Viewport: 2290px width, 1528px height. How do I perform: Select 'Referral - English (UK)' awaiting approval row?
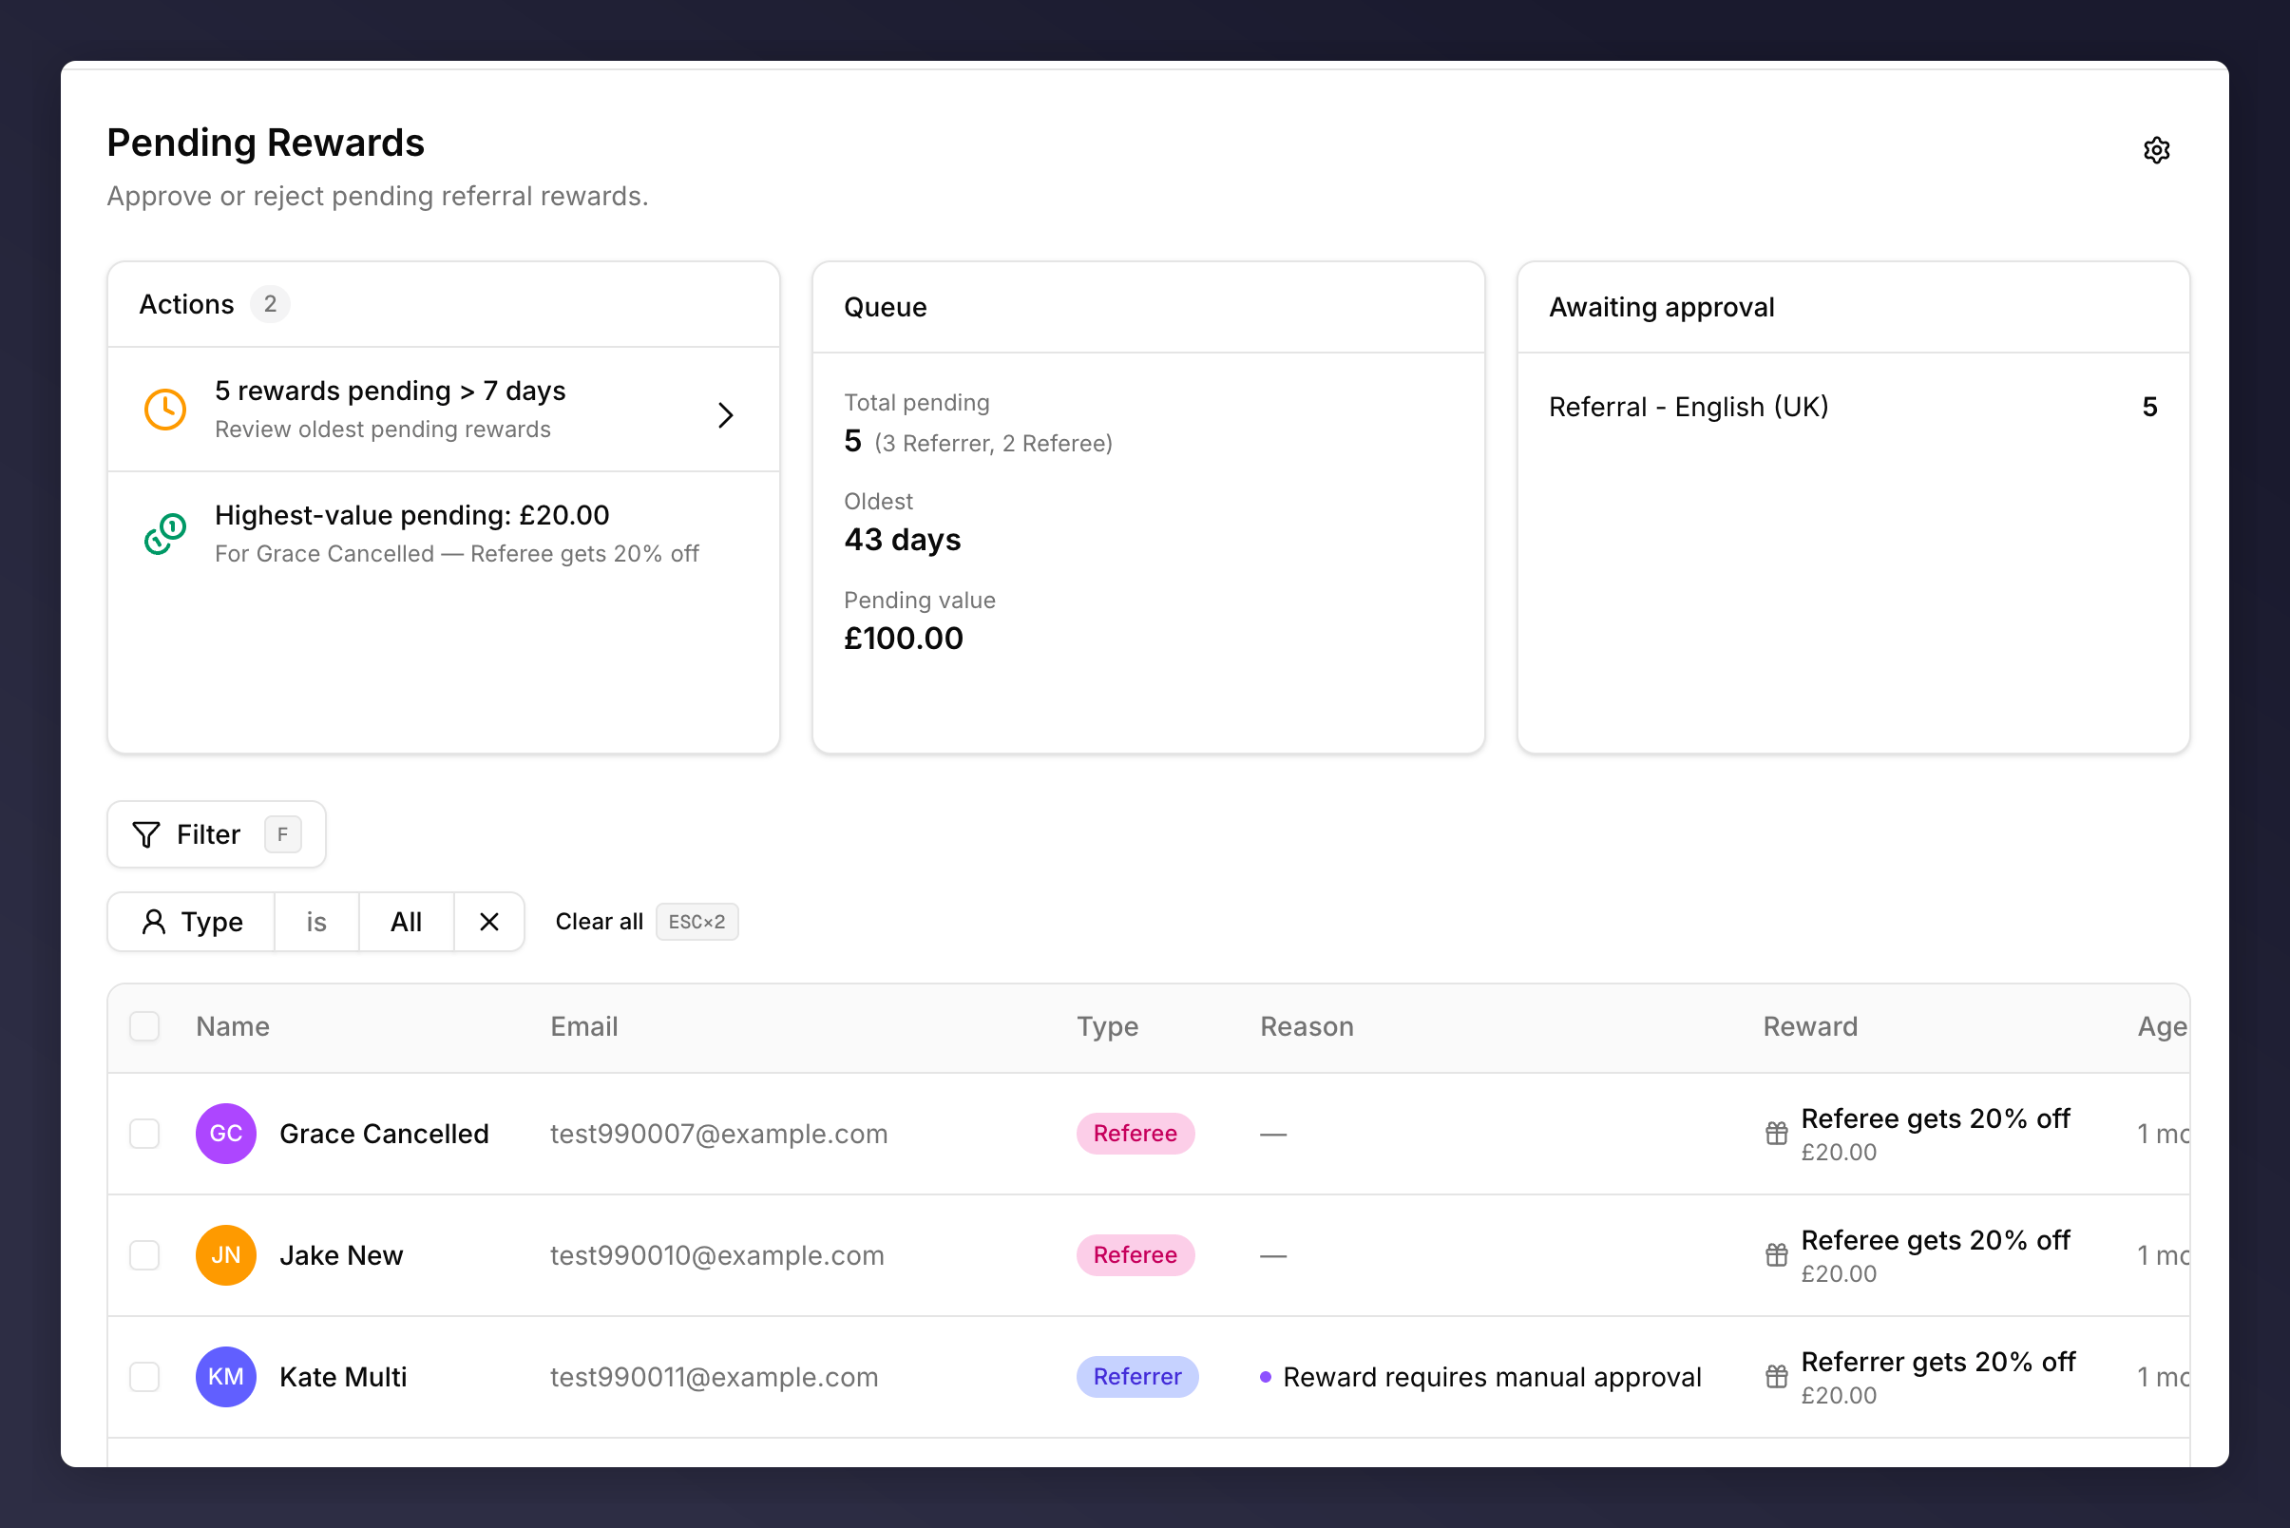1853,407
